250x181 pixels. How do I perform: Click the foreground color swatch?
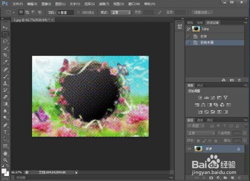[x=4, y=171]
